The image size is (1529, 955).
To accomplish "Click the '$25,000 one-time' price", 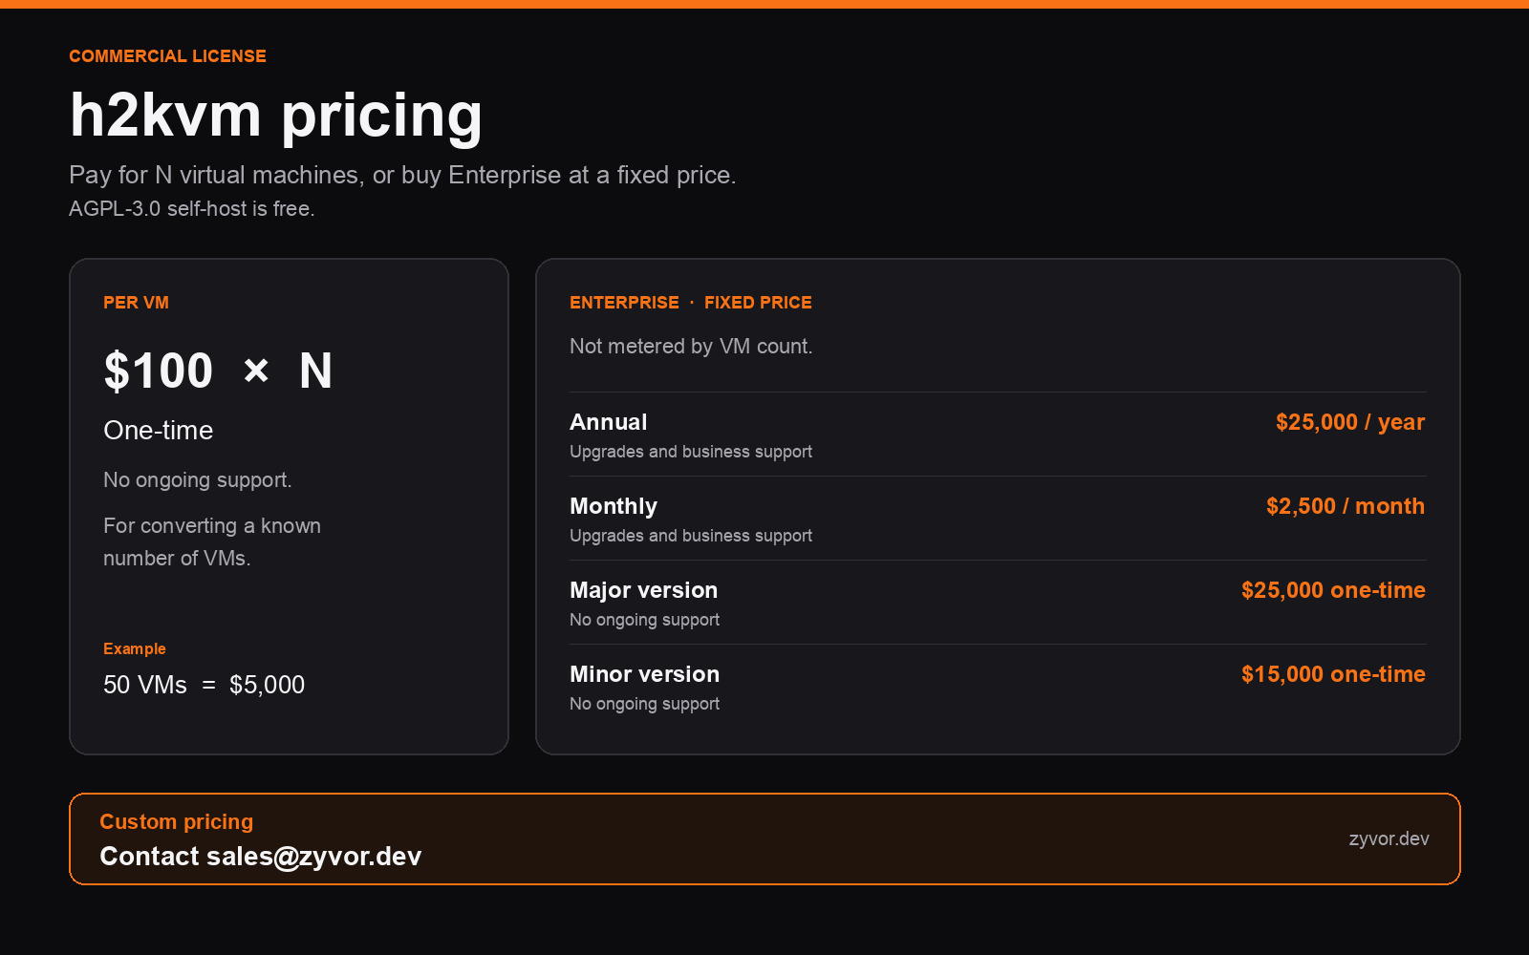I will pos(1333,590).
